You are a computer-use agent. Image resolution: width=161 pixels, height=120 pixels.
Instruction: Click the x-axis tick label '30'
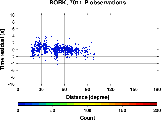click(41, 89)
